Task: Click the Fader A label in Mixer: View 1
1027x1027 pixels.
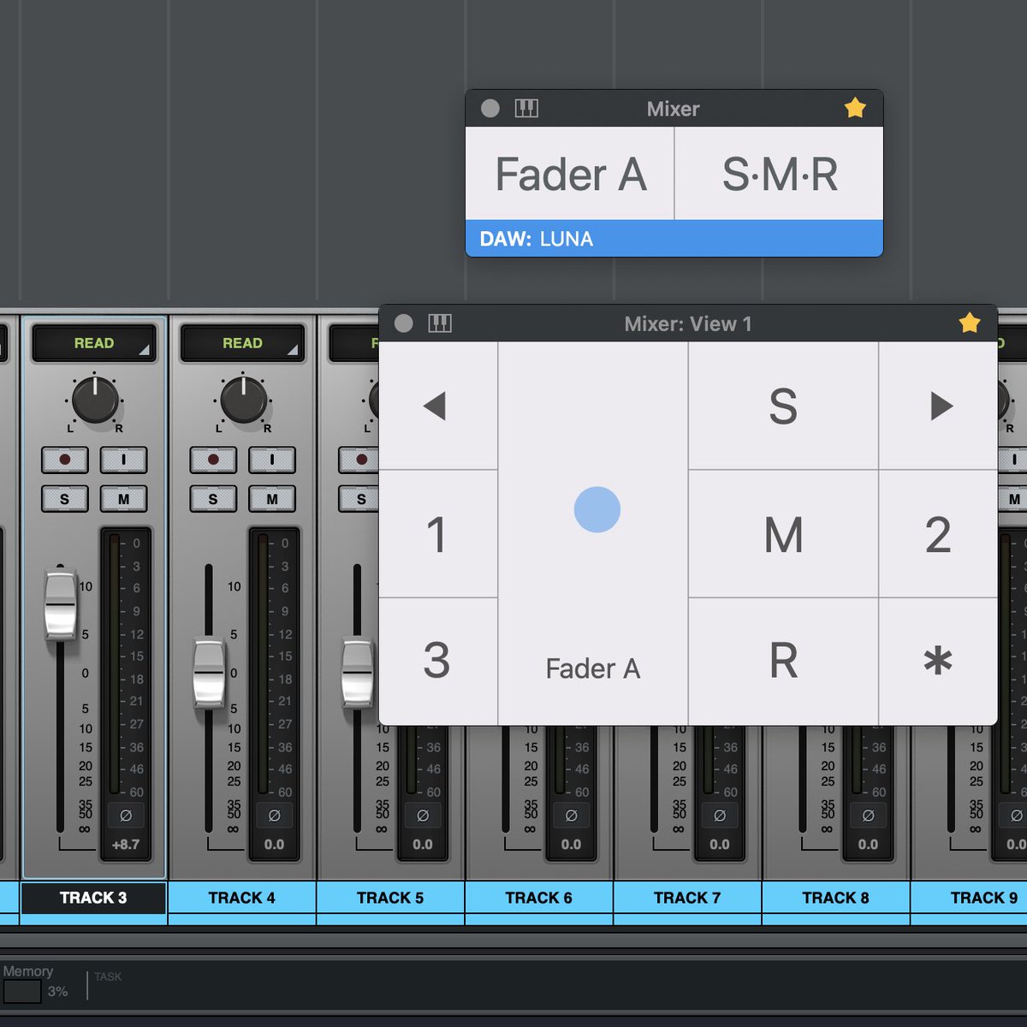Action: (x=593, y=668)
